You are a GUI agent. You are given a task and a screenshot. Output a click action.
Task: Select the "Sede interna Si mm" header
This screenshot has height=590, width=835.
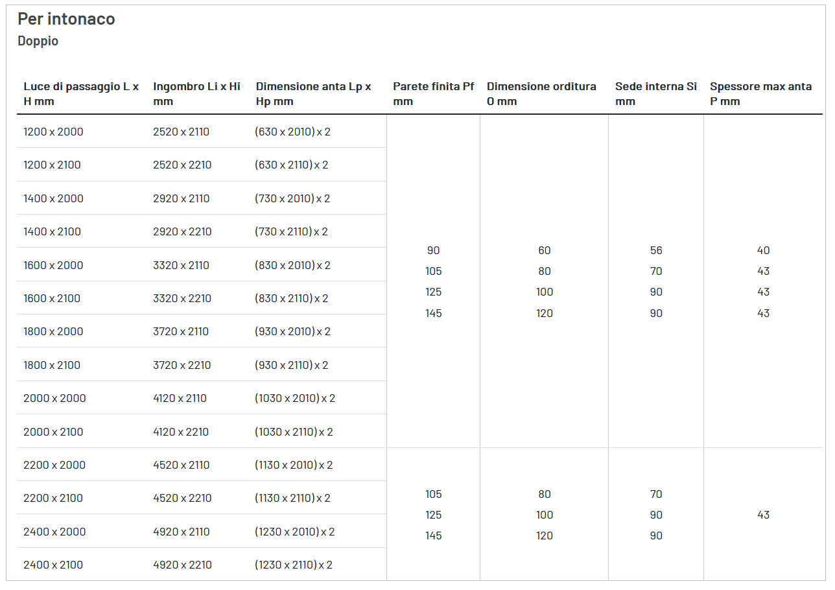pyautogui.click(x=656, y=94)
